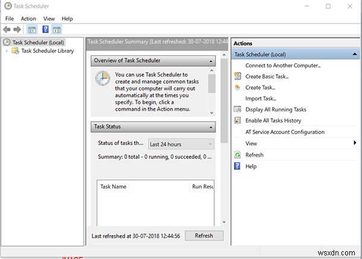Click the Create Task icon
This screenshot has height=259, width=362.
237,87
